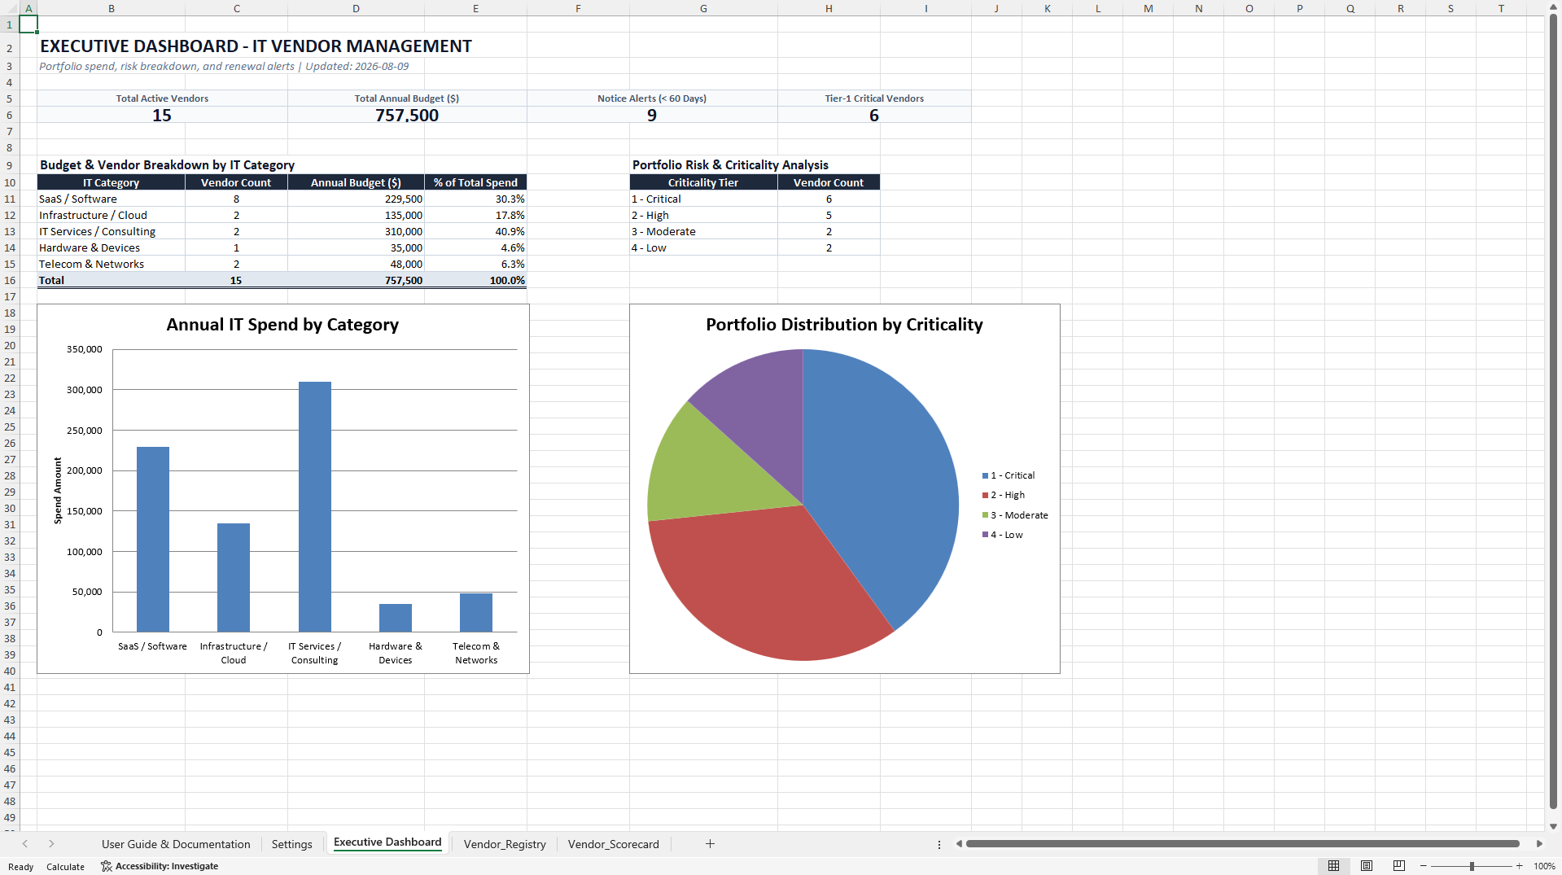1562x875 pixels.
Task: Select the Telecom & Networks chart bar
Action: [476, 612]
